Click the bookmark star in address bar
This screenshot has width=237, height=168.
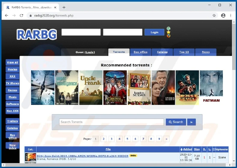214,15
